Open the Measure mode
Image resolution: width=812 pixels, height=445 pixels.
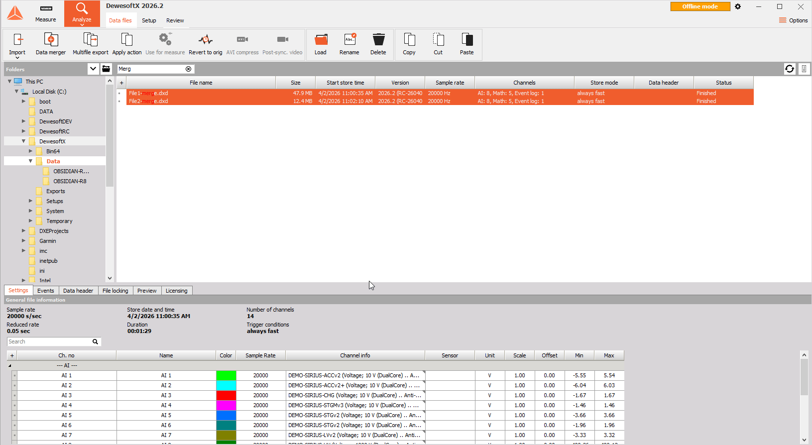tap(46, 13)
